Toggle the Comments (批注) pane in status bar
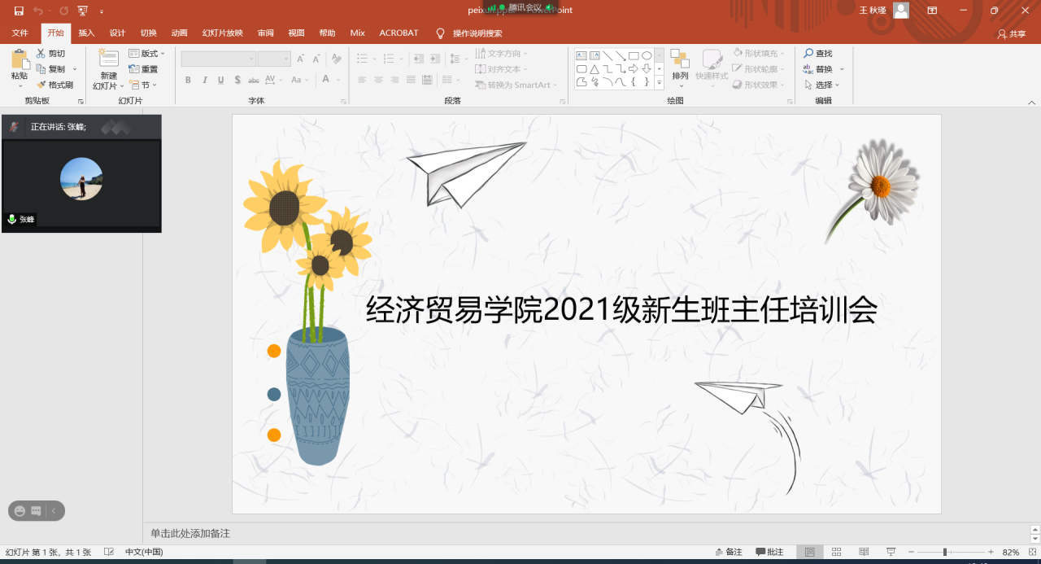This screenshot has width=1041, height=564. coord(769,552)
